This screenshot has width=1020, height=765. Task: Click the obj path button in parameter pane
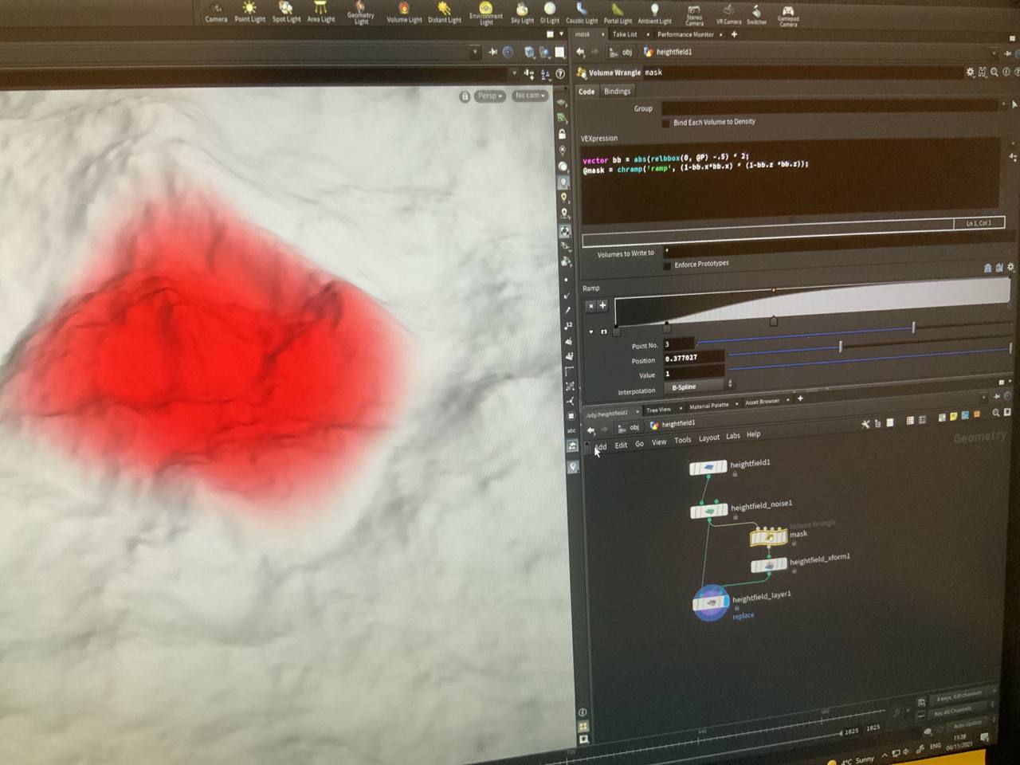pyautogui.click(x=621, y=53)
